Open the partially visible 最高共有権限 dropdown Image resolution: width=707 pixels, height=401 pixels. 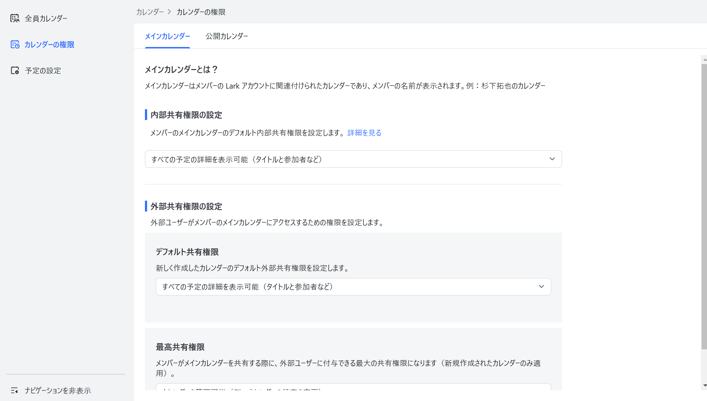tap(353, 387)
